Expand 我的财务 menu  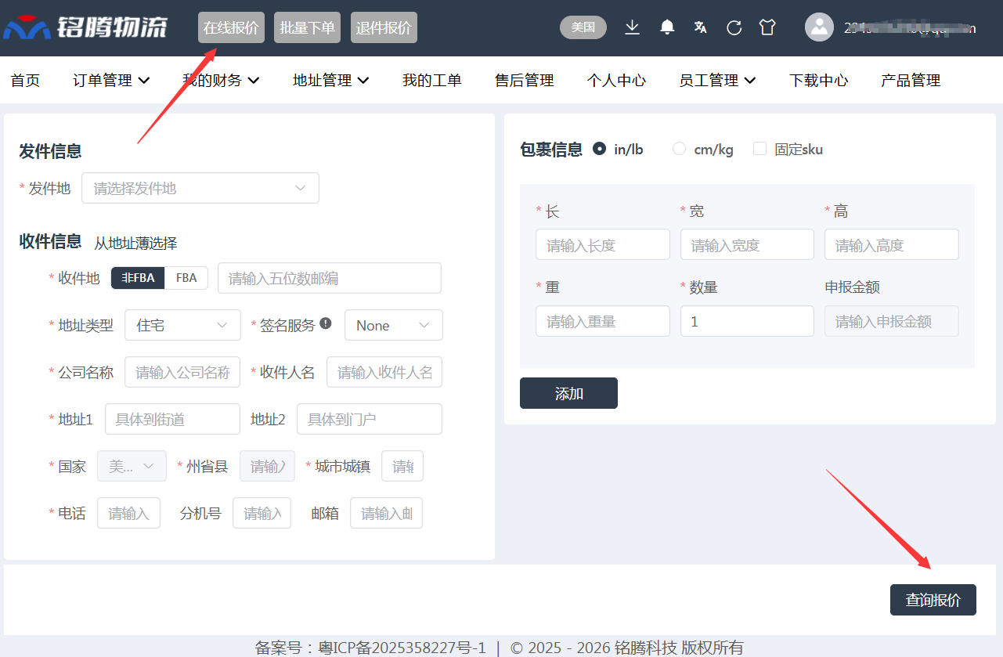click(221, 80)
